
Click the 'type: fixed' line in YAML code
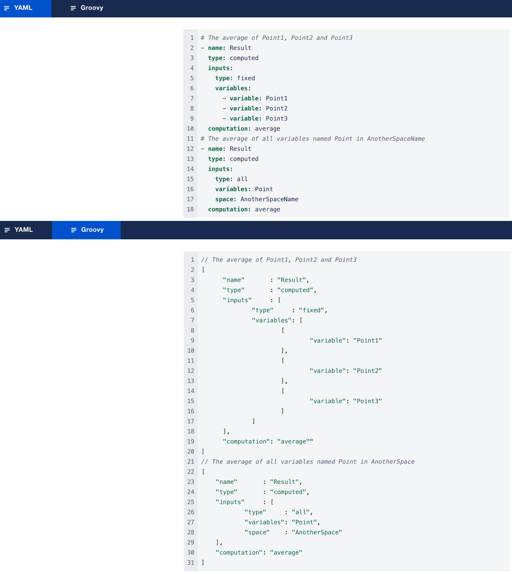(x=235, y=78)
